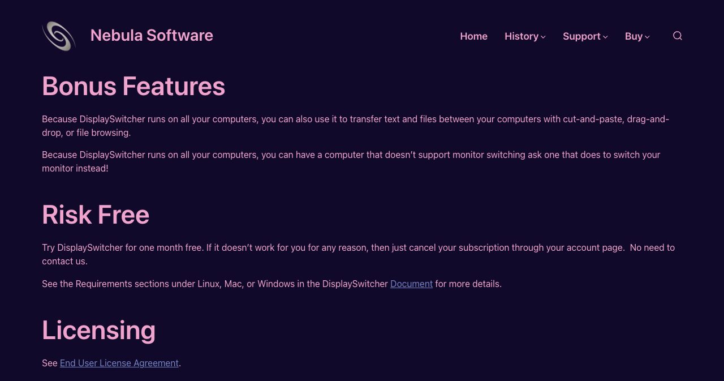
Task: Click the Risk Free heading
Action: click(x=96, y=215)
